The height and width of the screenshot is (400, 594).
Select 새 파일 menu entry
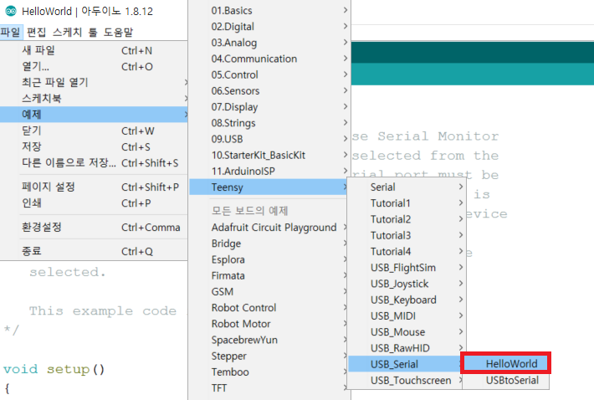94,50
